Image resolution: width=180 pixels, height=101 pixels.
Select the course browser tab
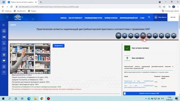pyautogui.click(x=22, y=2)
